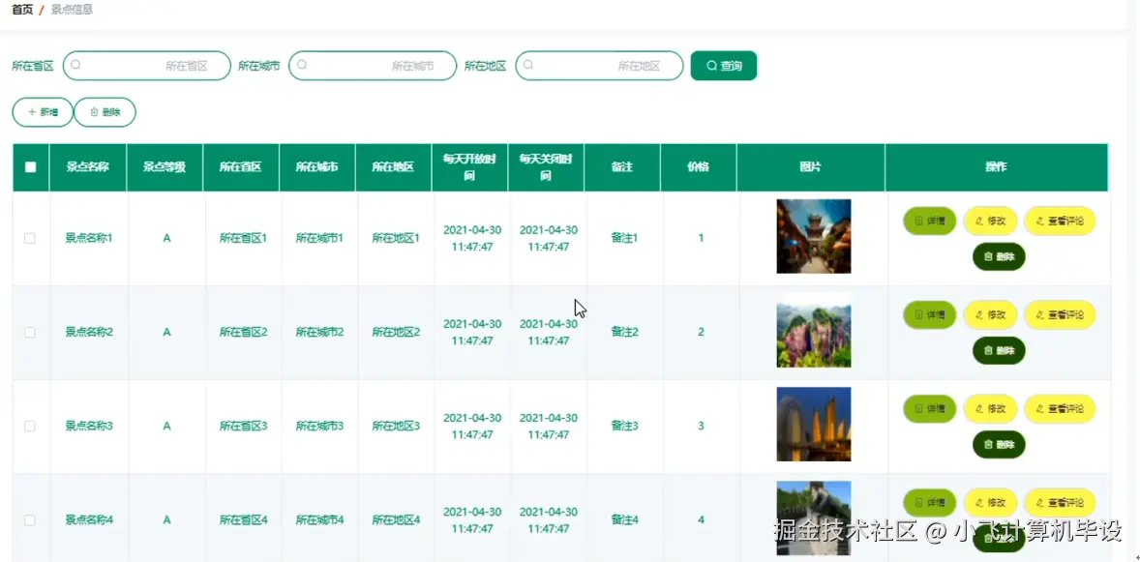
Task: Click cell text 所在省区4
Action: click(x=244, y=519)
